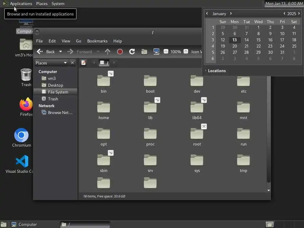Screen dimensions: 304x228
Task: Open the Help menu
Action: 118,41
